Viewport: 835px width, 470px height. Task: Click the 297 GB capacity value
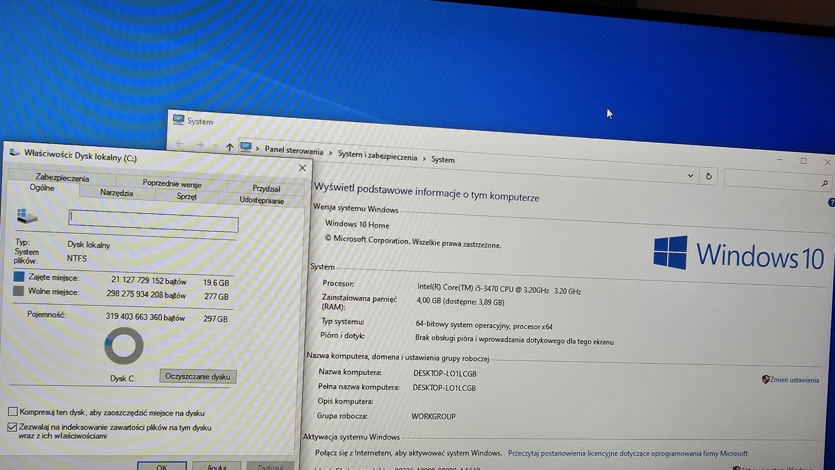point(215,319)
